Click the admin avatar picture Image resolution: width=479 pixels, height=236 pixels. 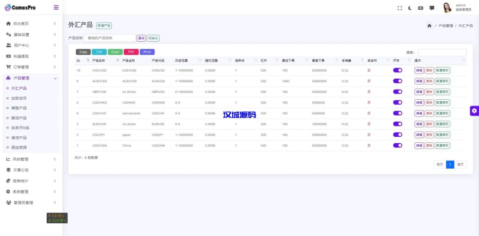[447, 7]
